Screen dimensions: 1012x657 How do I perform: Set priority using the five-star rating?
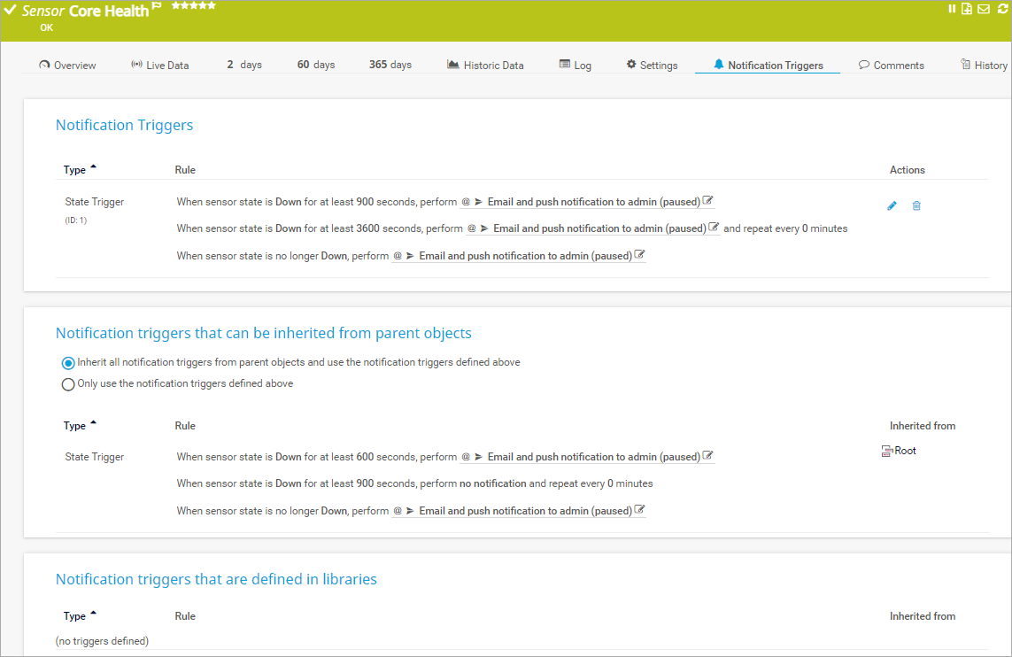pos(193,6)
